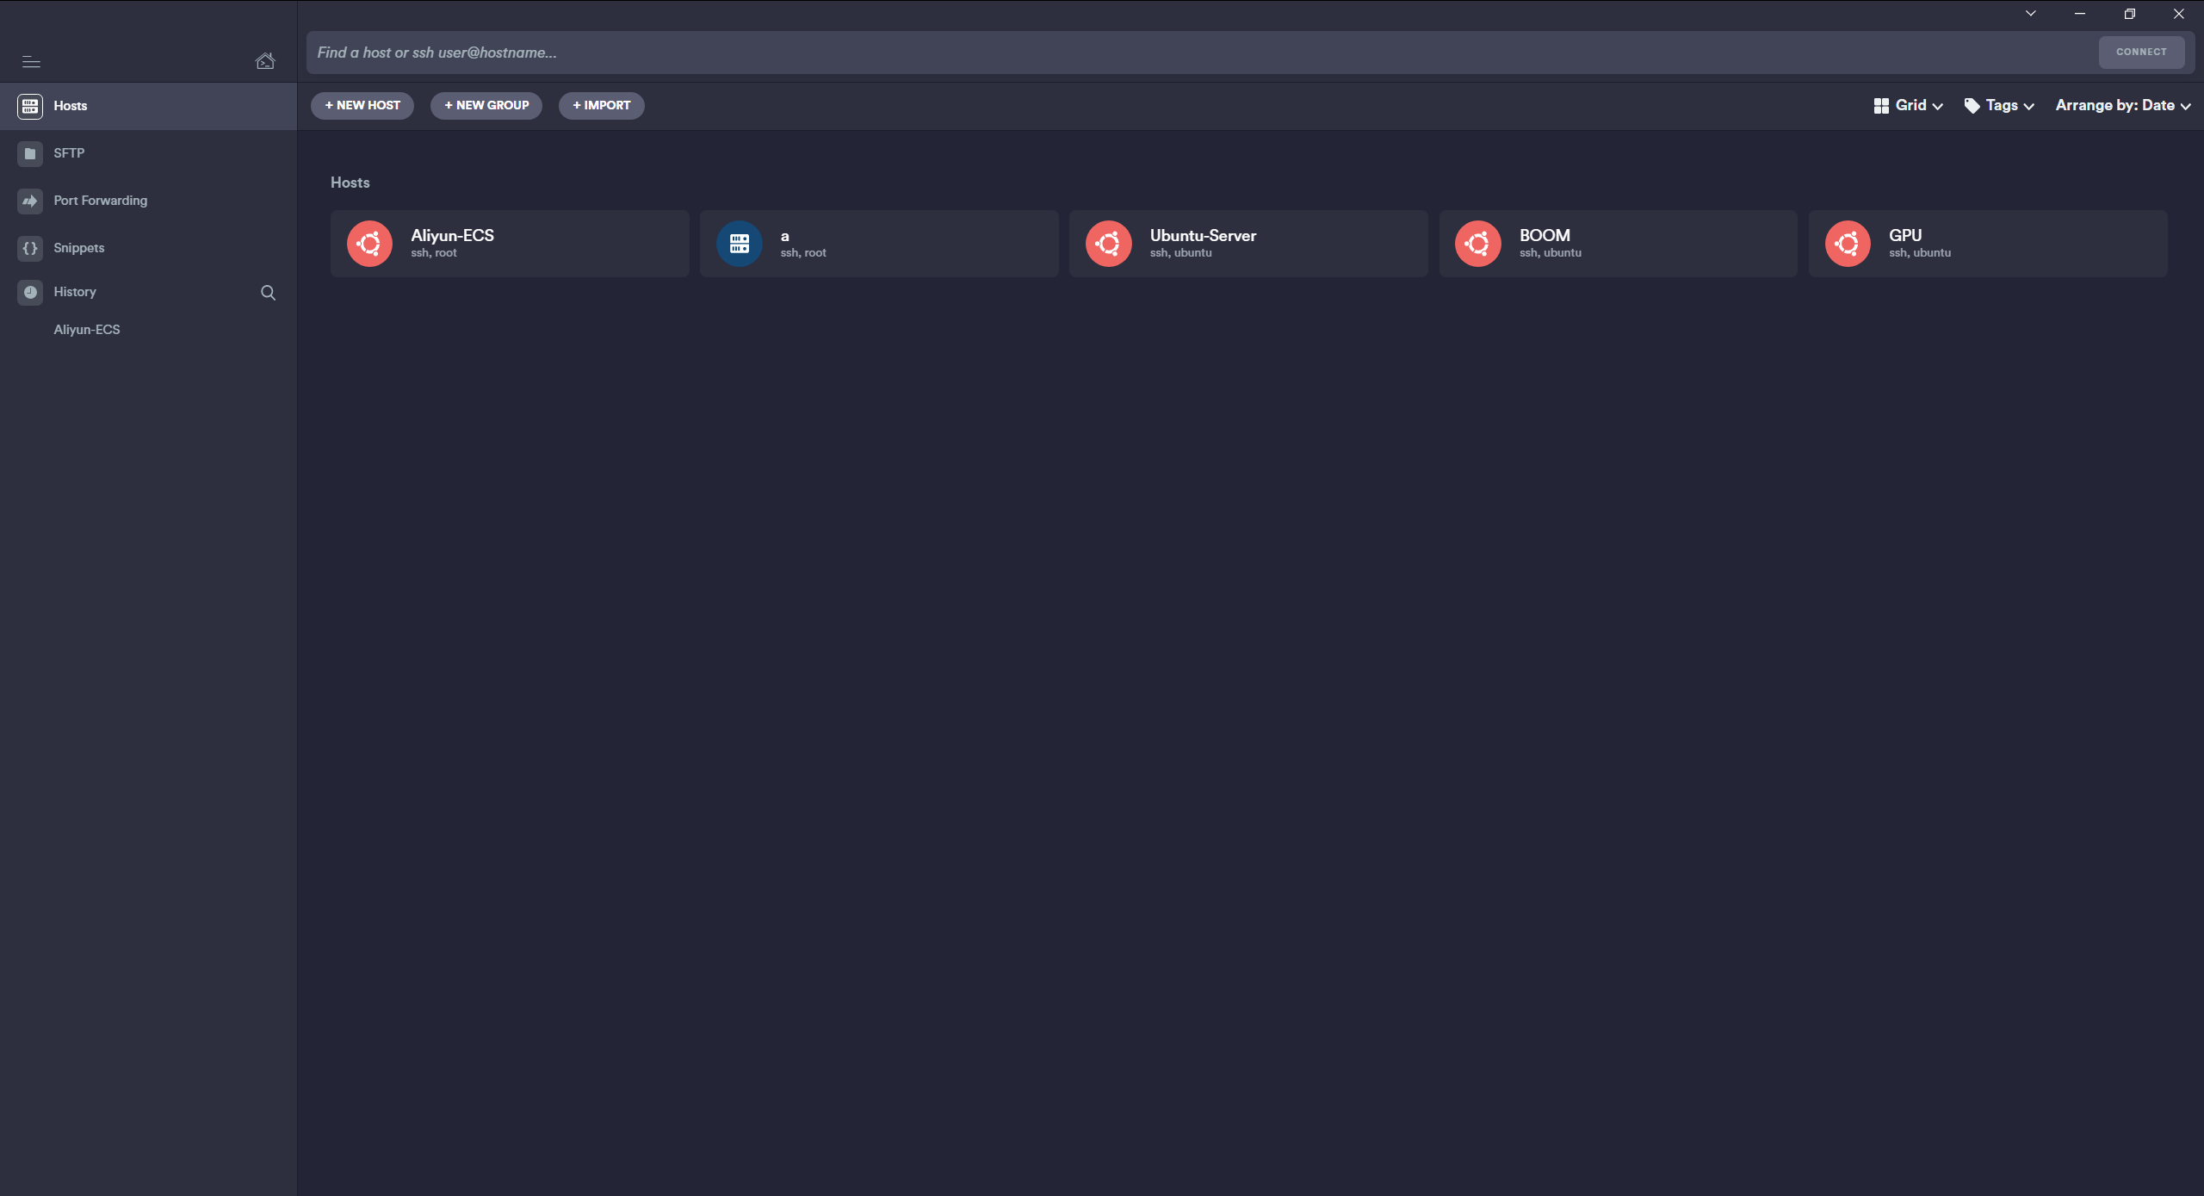This screenshot has width=2204, height=1196.
Task: Select the Hosts sidebar item
Action: pos(70,106)
